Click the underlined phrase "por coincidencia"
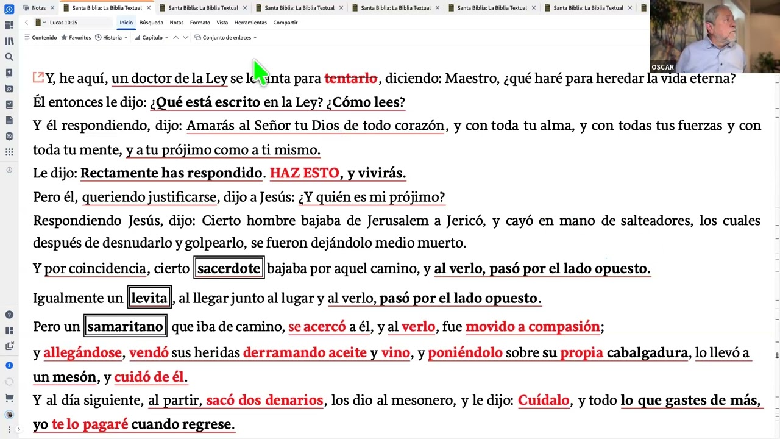 (x=95, y=269)
